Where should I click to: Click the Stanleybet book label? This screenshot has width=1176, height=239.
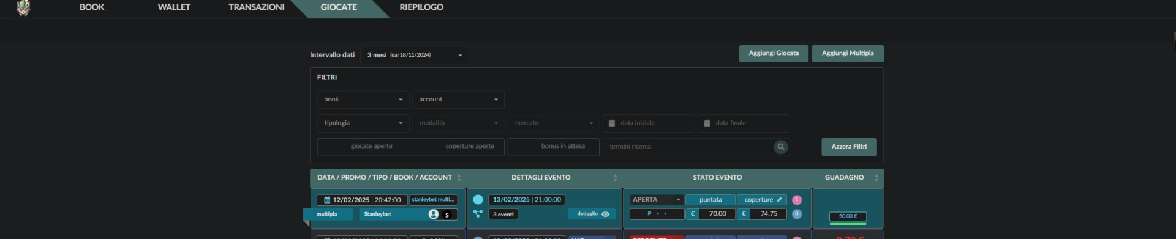point(377,215)
